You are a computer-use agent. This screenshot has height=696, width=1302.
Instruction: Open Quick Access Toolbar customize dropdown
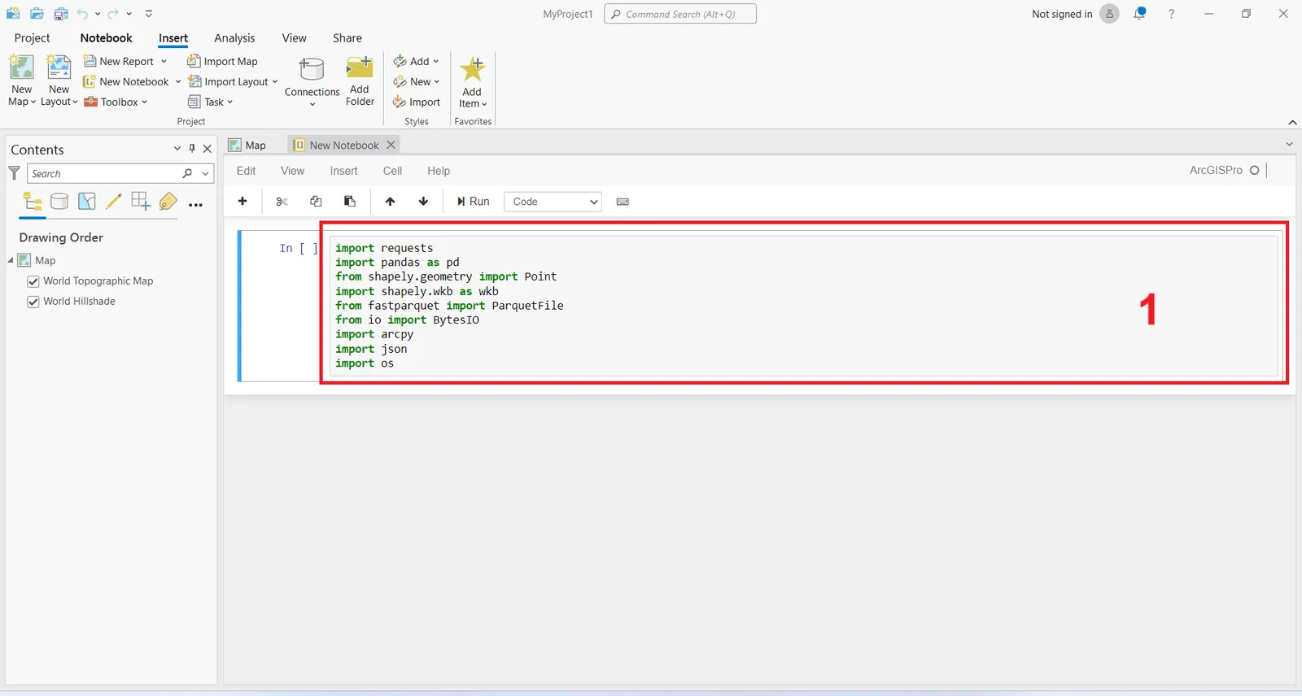click(x=149, y=14)
